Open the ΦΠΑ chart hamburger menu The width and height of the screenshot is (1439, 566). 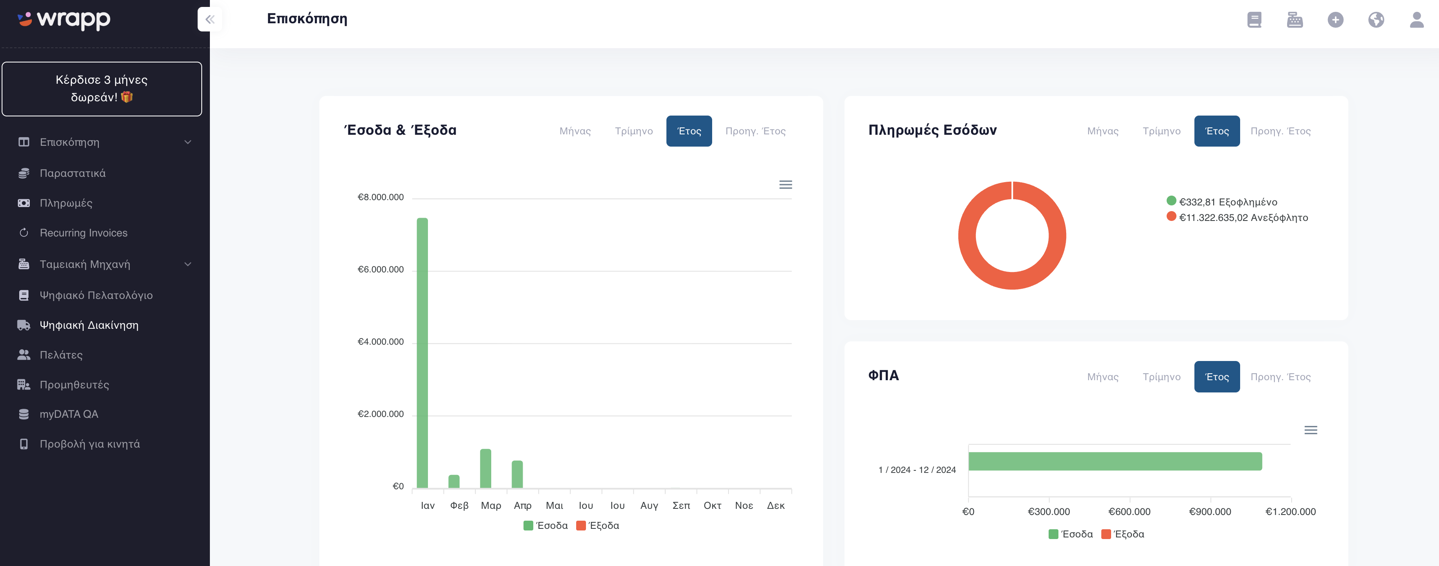point(1310,430)
